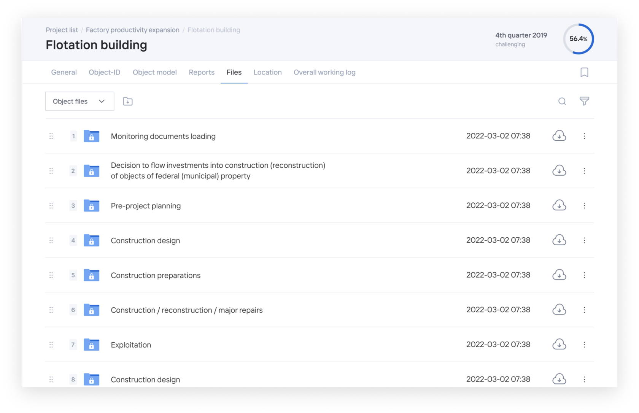Screen dimensions: 639x413
Task: Expand the Object files dropdown
Action: [79, 101]
